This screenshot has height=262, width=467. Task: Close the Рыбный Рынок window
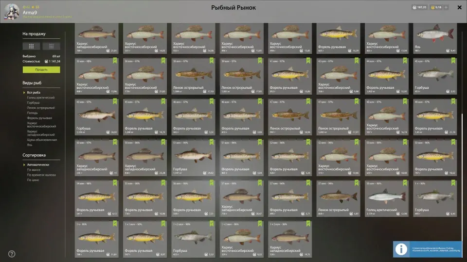[459, 7]
